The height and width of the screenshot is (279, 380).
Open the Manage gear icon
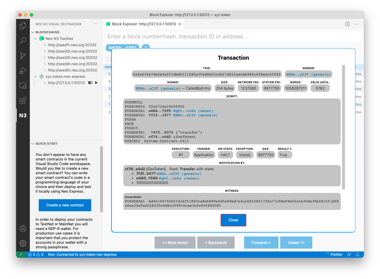click(23, 243)
